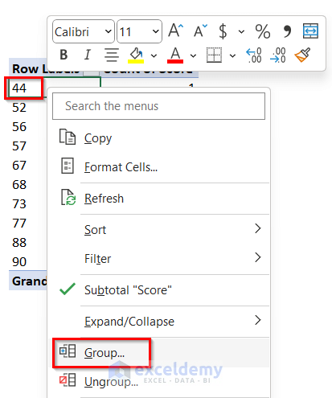This screenshot has width=332, height=398.
Task: Select cell with value 88
Action: 27,243
